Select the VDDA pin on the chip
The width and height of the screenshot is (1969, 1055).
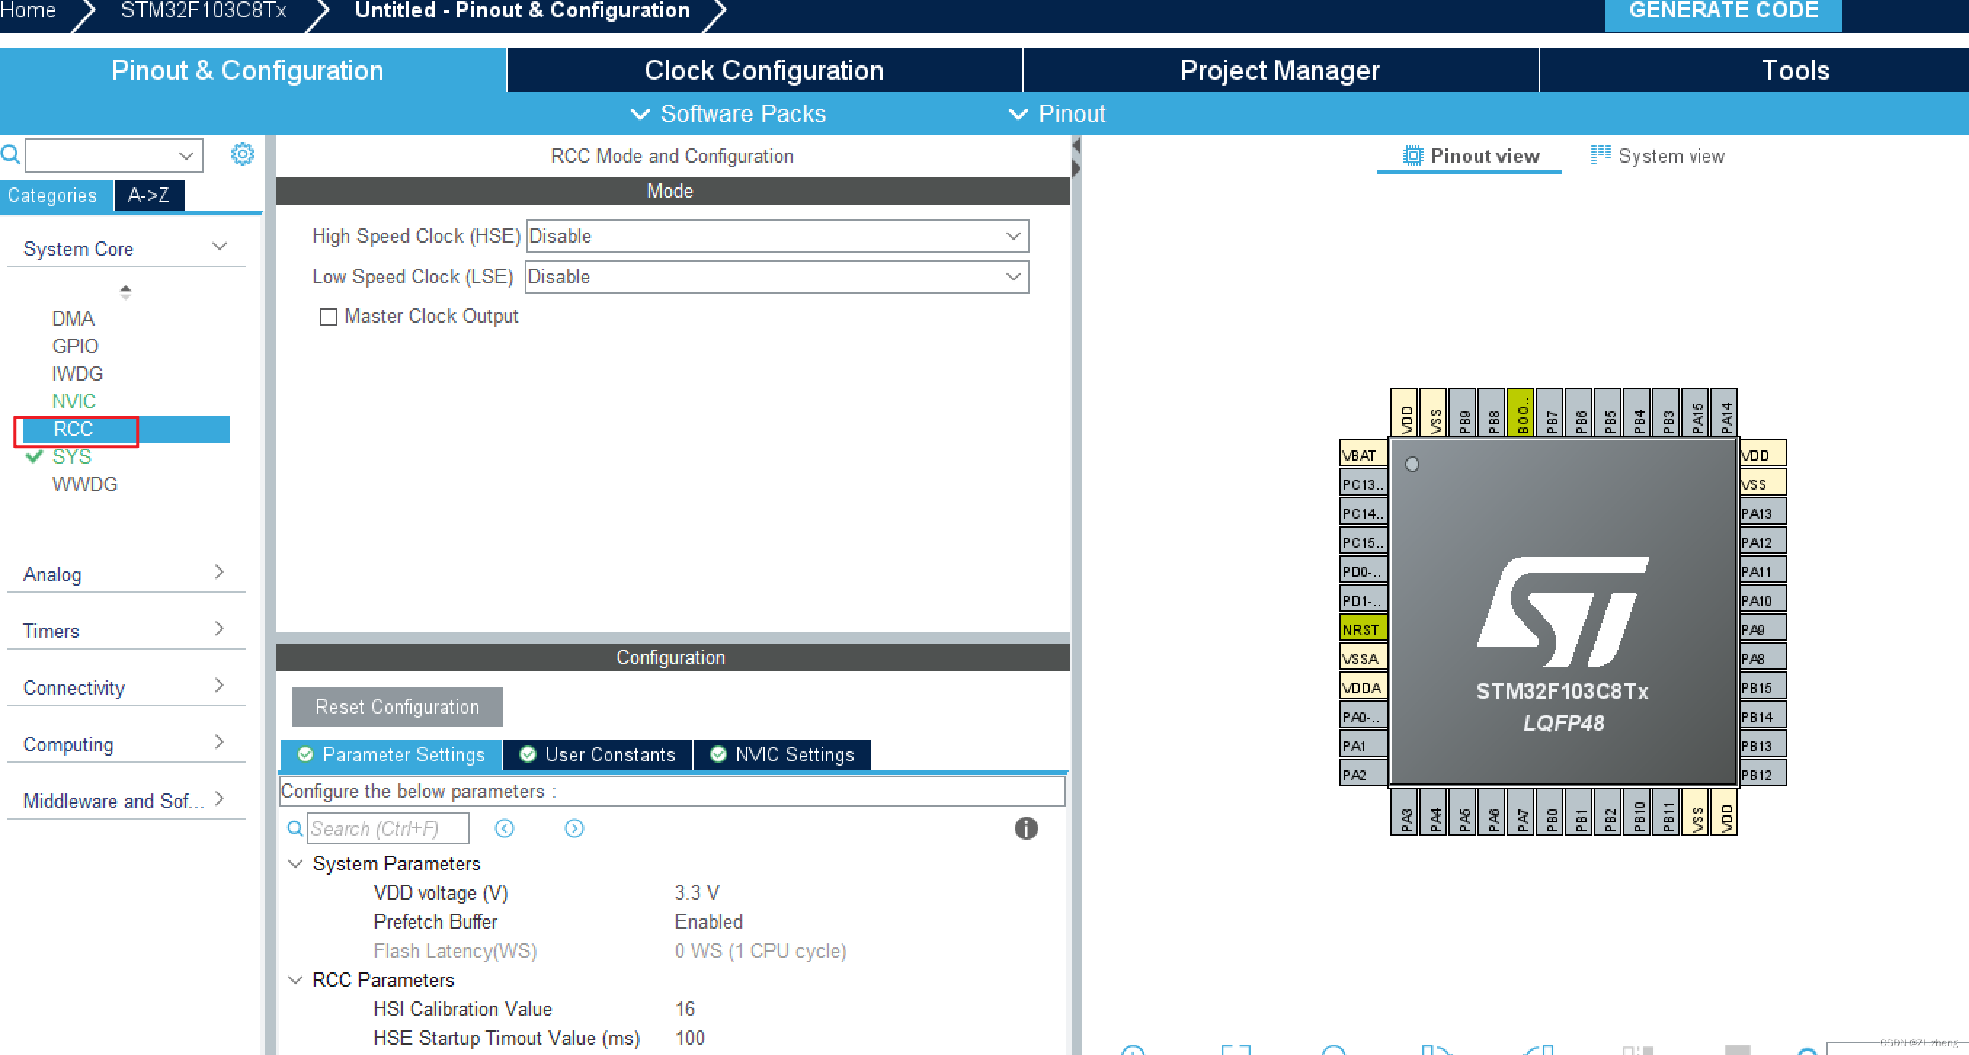pyautogui.click(x=1363, y=687)
